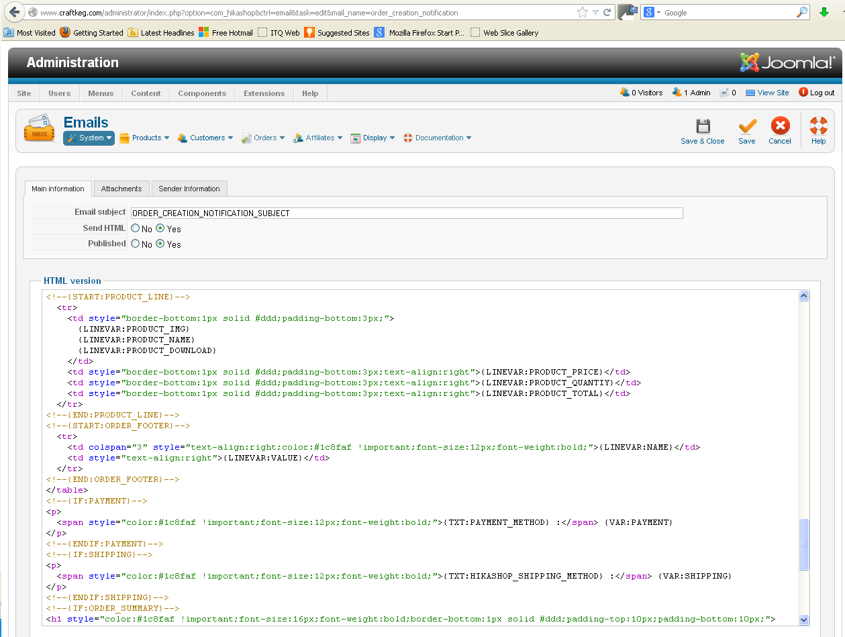845x637 pixels.
Task: Select Yes for Send HTML
Action: 160,228
